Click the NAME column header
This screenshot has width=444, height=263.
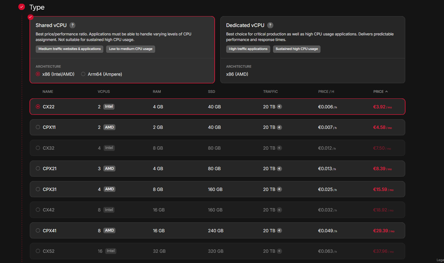48,92
